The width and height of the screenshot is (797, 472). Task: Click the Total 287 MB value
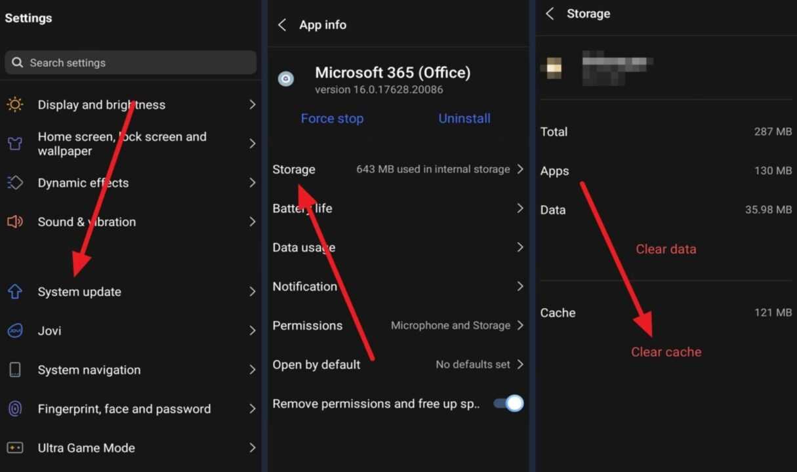[773, 132]
